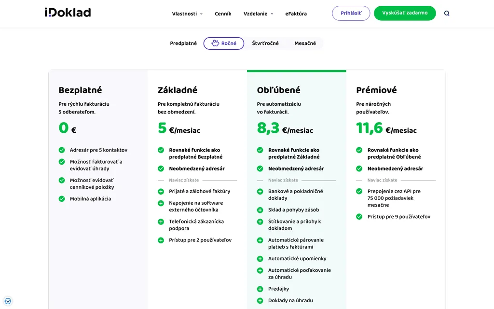
Task: Click plus icon beside Sklad a pohyby zásob
Action: pos(260,210)
